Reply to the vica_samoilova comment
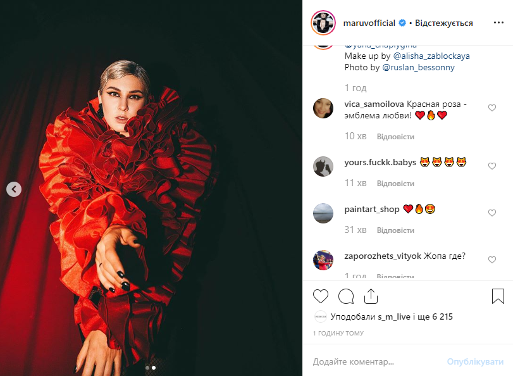Image resolution: width=513 pixels, height=376 pixels. 395,137
